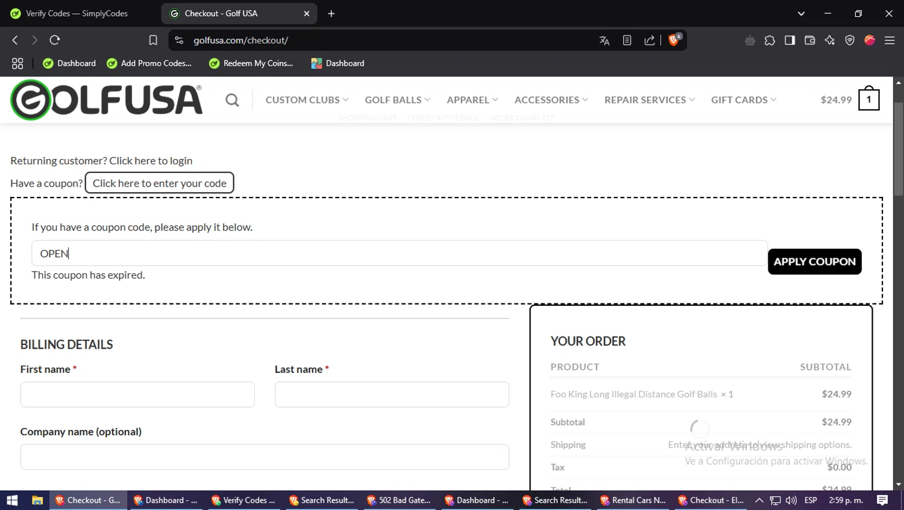This screenshot has height=510, width=904.
Task: Click the Foo King Long golf balls product text
Action: 633,394
